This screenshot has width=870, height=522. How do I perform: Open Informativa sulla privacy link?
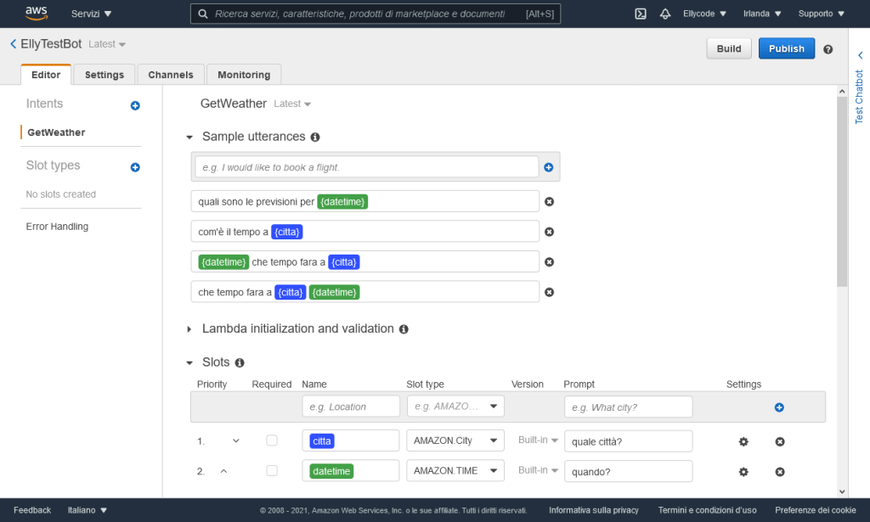point(594,510)
